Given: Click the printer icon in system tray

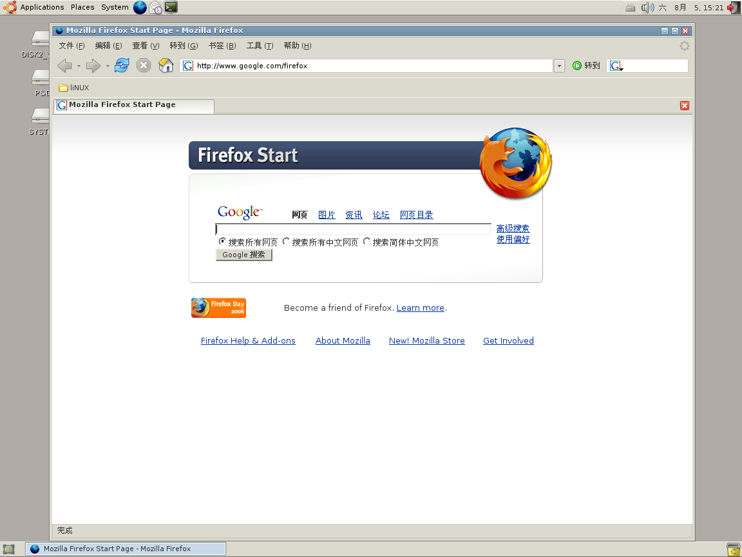Looking at the screenshot, I should point(630,8).
